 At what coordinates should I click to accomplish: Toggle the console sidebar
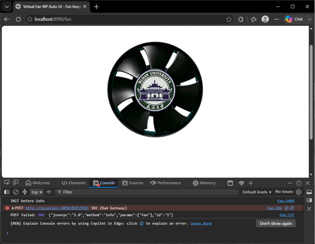pyautogui.click(x=7, y=192)
